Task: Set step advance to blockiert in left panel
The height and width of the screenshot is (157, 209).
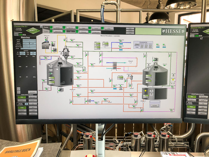Action: (33, 97)
